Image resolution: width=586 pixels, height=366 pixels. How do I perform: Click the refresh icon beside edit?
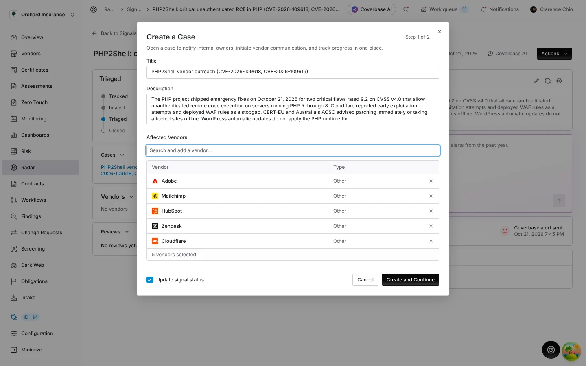(548, 81)
